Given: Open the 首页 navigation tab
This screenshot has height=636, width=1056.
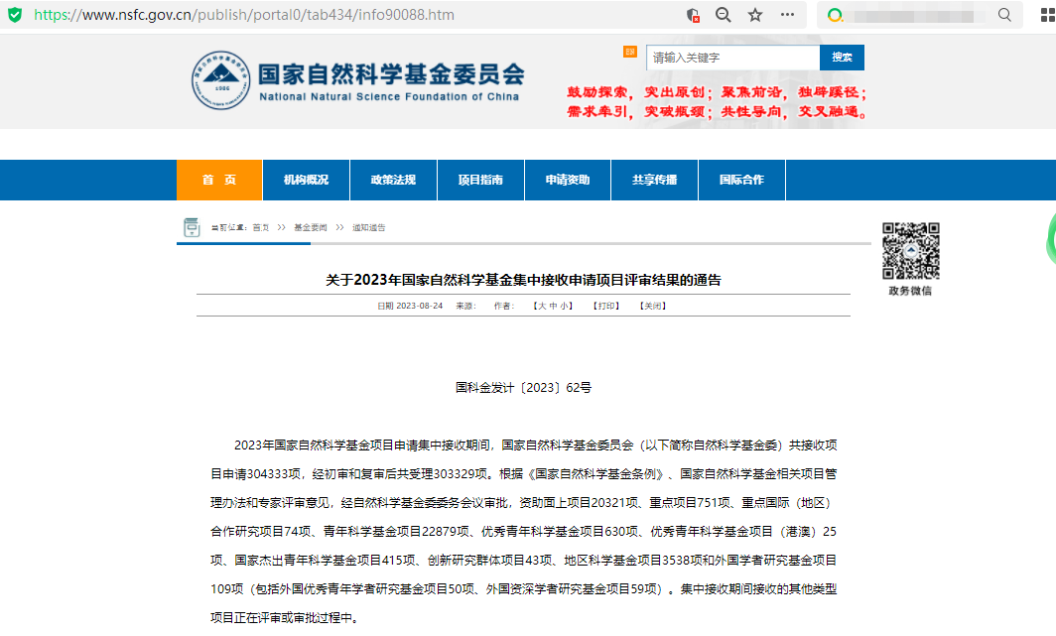Looking at the screenshot, I should click(x=219, y=180).
